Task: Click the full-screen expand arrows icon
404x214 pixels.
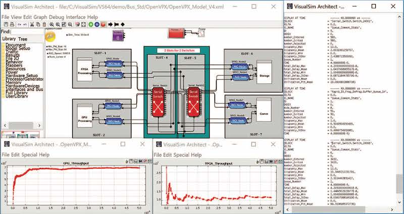Action: point(83,24)
